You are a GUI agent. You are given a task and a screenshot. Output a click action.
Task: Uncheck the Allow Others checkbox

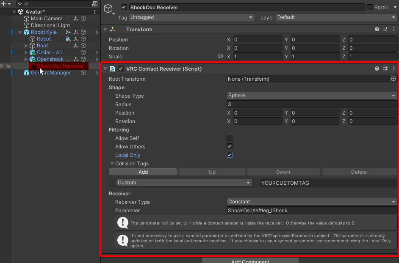click(230, 146)
